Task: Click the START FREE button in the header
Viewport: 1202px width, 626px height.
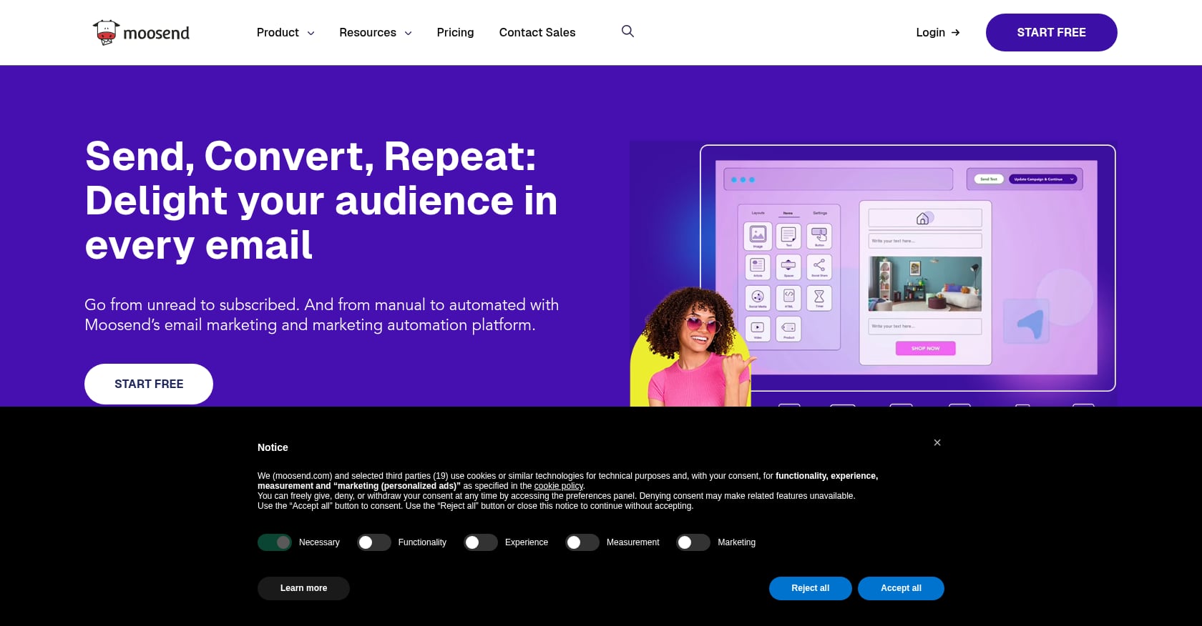Action: [1051, 33]
